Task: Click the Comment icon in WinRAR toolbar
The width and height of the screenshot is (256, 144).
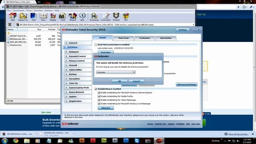Action: [x=106, y=17]
